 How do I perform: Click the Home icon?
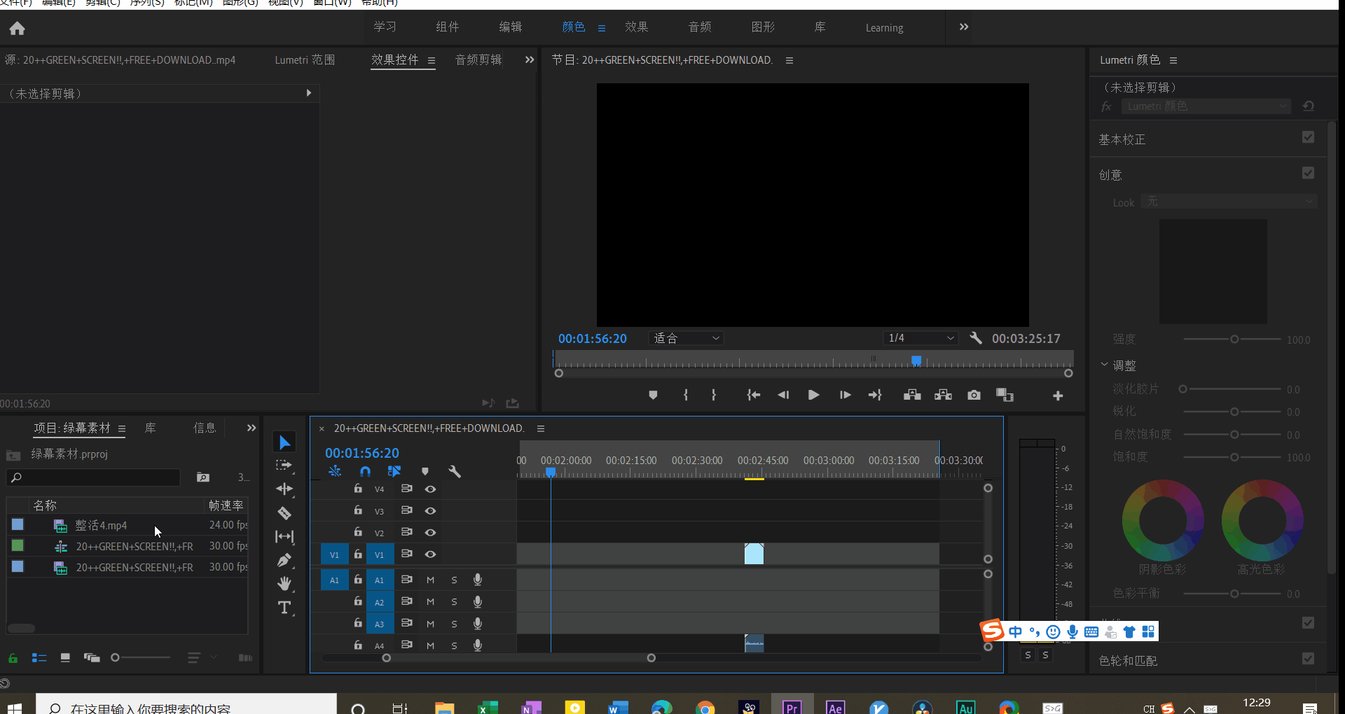point(18,28)
